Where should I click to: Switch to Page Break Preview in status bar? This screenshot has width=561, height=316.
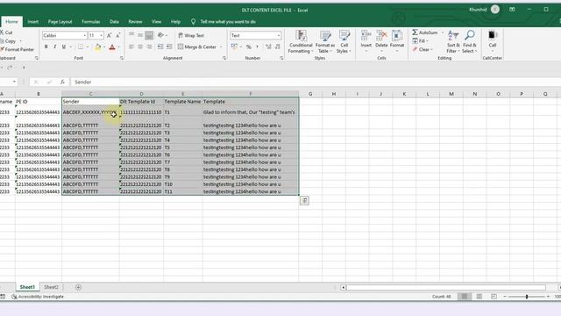[494, 297]
